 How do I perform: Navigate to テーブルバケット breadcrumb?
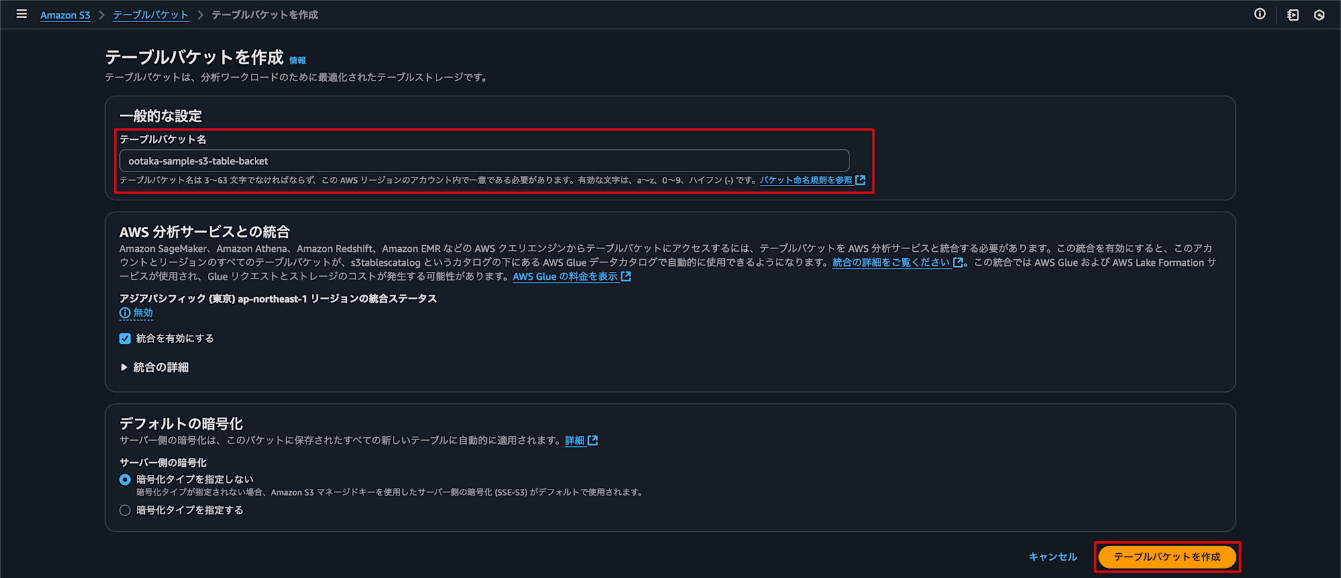[x=151, y=15]
